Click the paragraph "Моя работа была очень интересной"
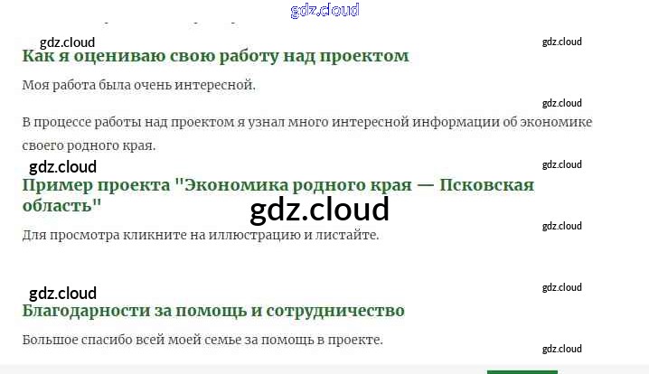The image size is (649, 374). point(138,85)
